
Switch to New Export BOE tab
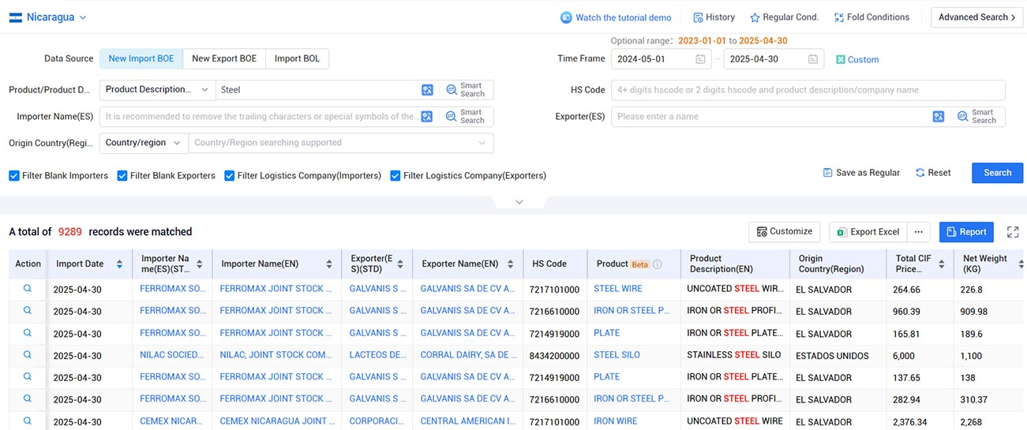coord(224,58)
